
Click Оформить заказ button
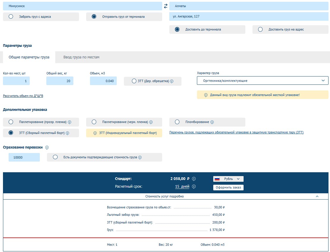(228, 187)
